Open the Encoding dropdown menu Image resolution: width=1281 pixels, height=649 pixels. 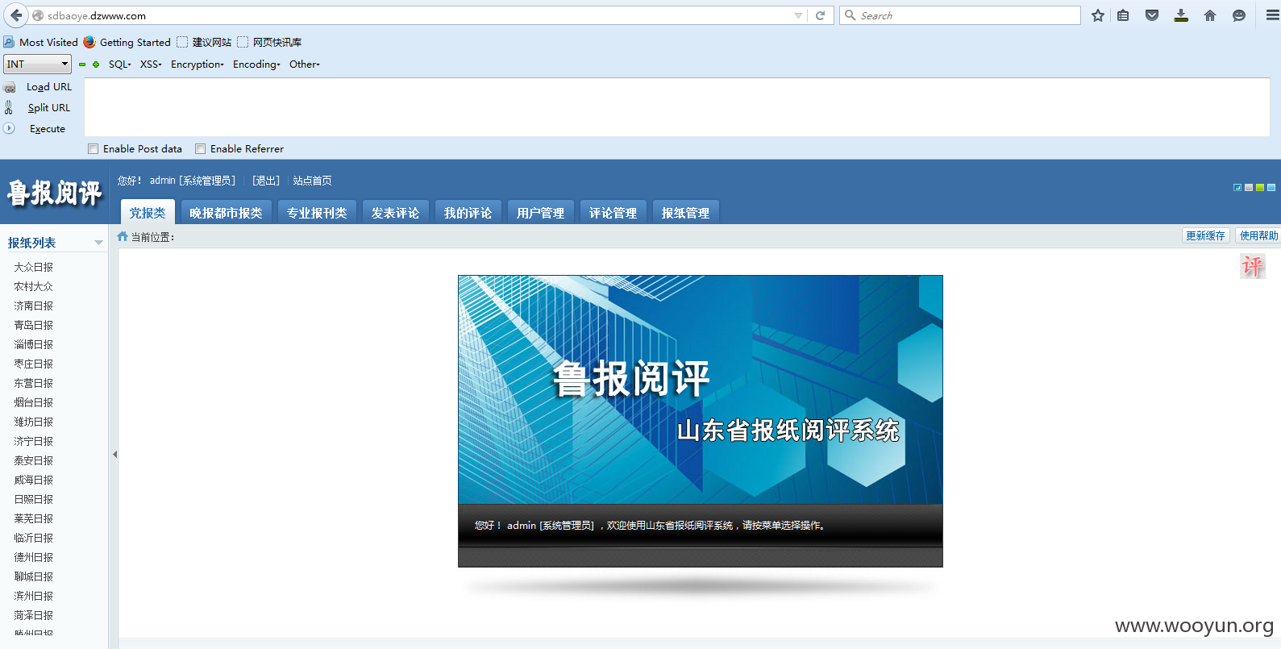click(256, 64)
